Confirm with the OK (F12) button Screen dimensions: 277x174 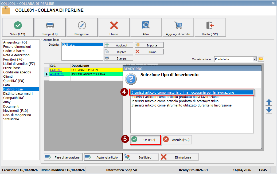pyautogui.click(x=145, y=140)
